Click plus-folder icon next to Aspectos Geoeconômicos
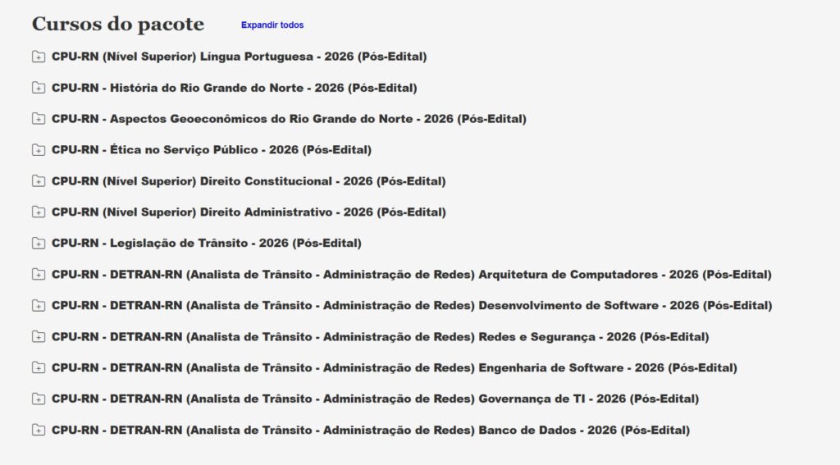 point(39,119)
